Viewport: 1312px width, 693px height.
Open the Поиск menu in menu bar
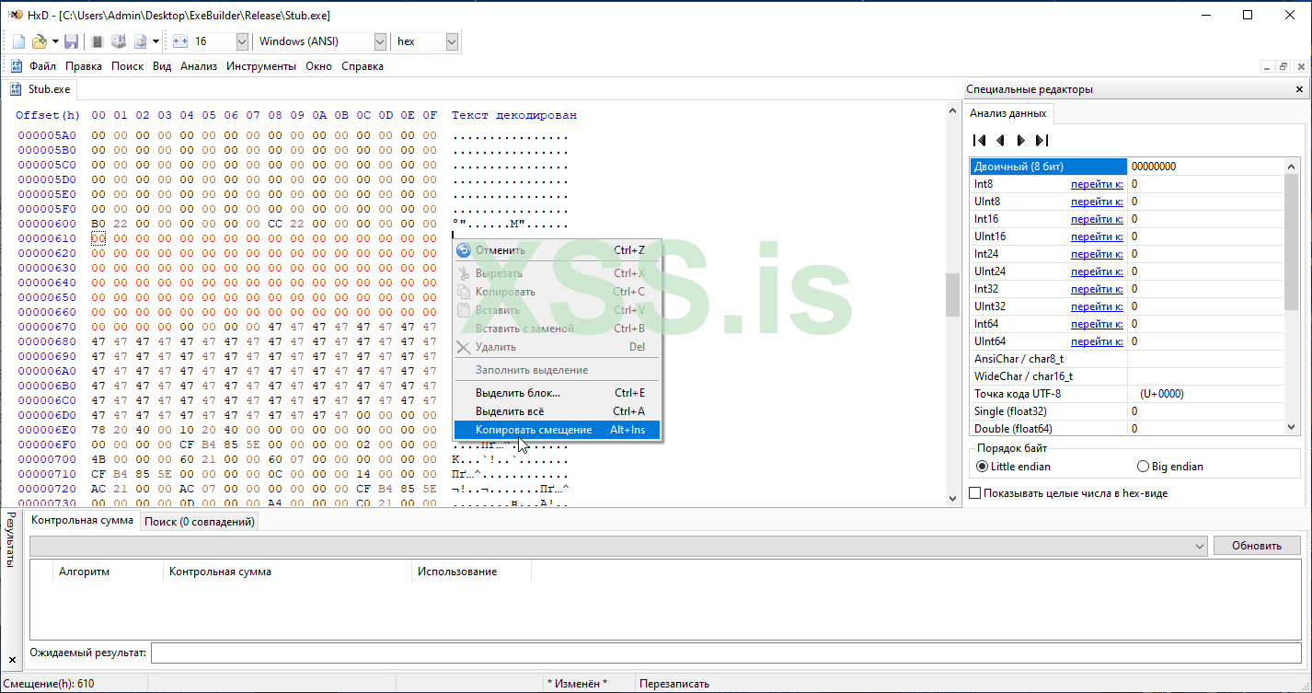(x=128, y=66)
